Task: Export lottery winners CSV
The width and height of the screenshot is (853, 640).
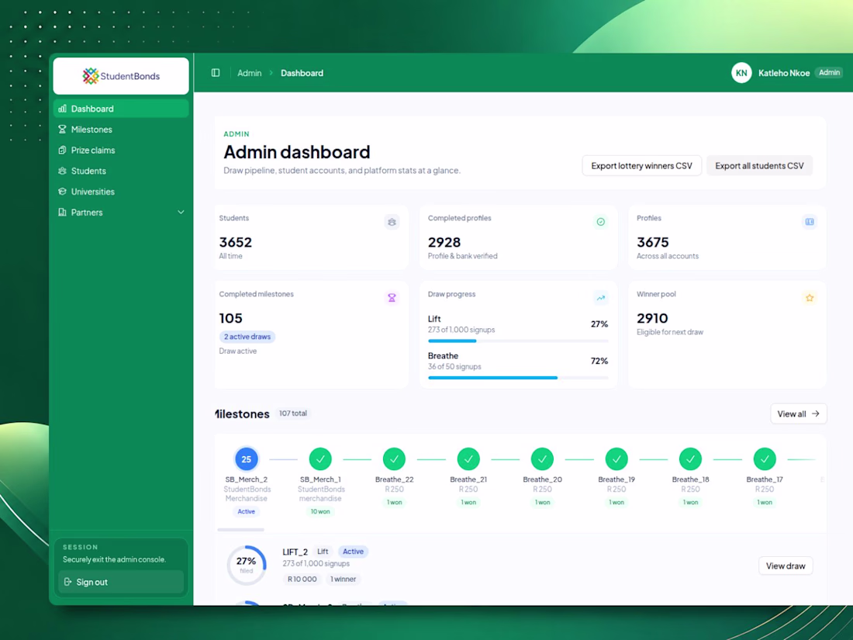Action: click(x=641, y=166)
